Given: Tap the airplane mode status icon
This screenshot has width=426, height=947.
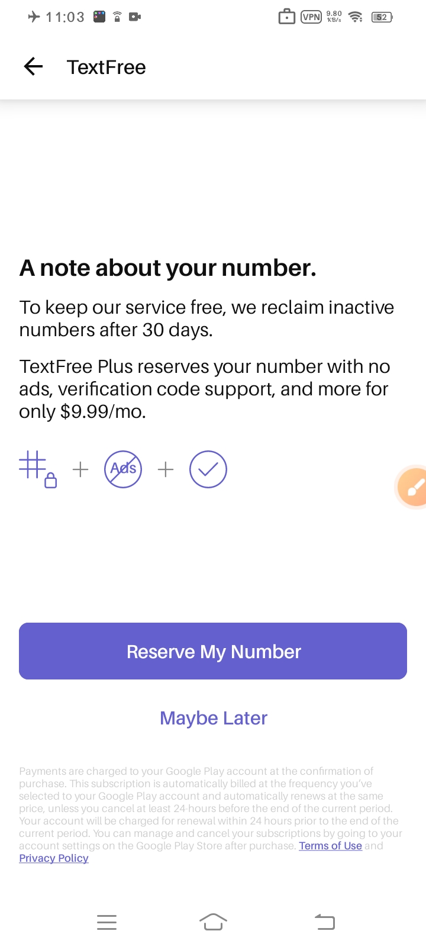Looking at the screenshot, I should click(x=34, y=17).
